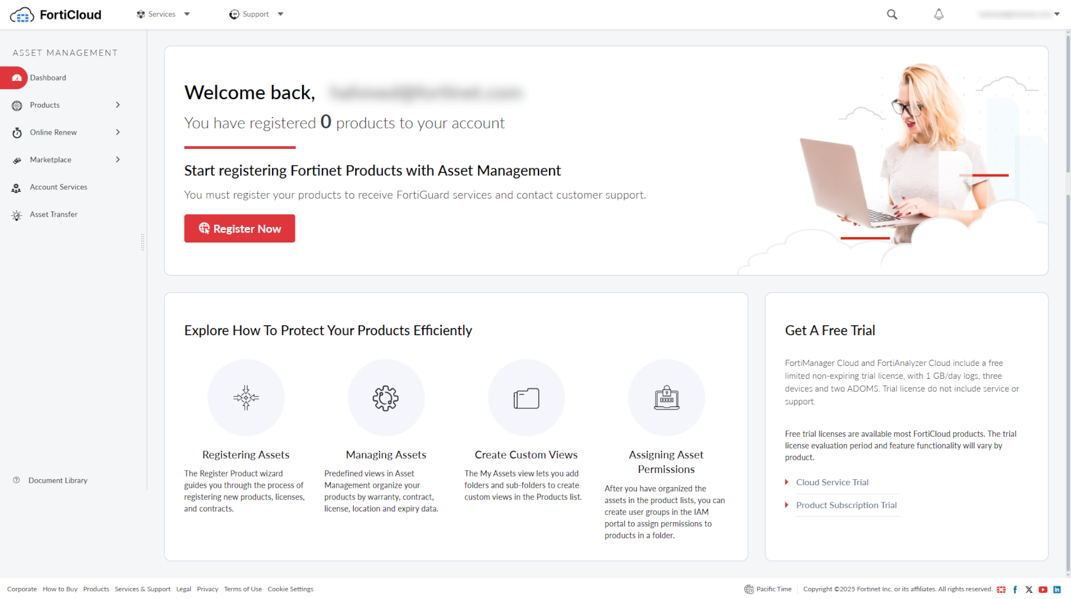Screen dimensions: 1071x599
Task: Expand the Product Subscription Trial arrow
Action: point(787,505)
